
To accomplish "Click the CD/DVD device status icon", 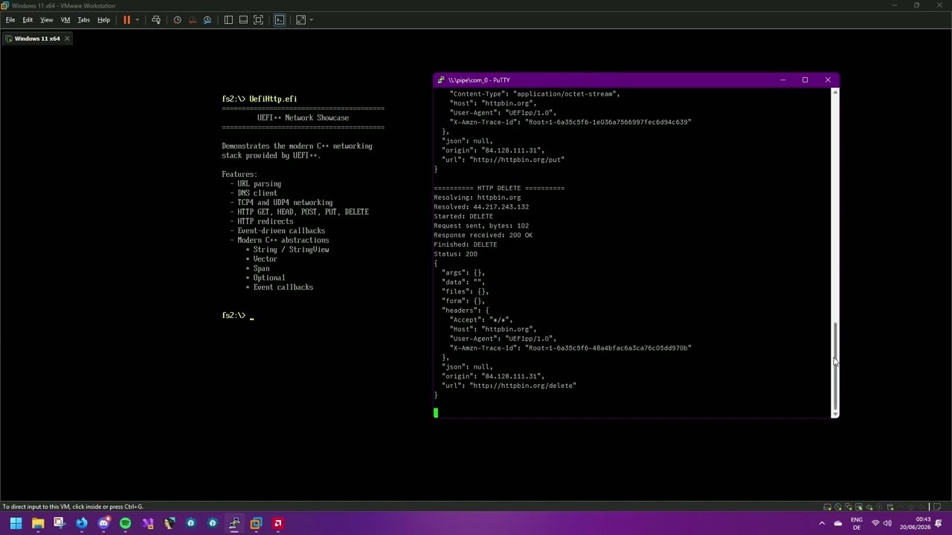I will pos(838,507).
